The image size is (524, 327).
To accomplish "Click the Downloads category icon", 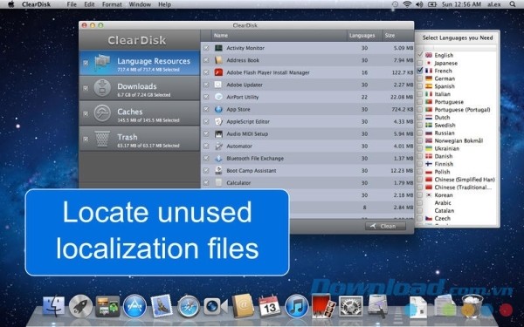I will [x=102, y=88].
